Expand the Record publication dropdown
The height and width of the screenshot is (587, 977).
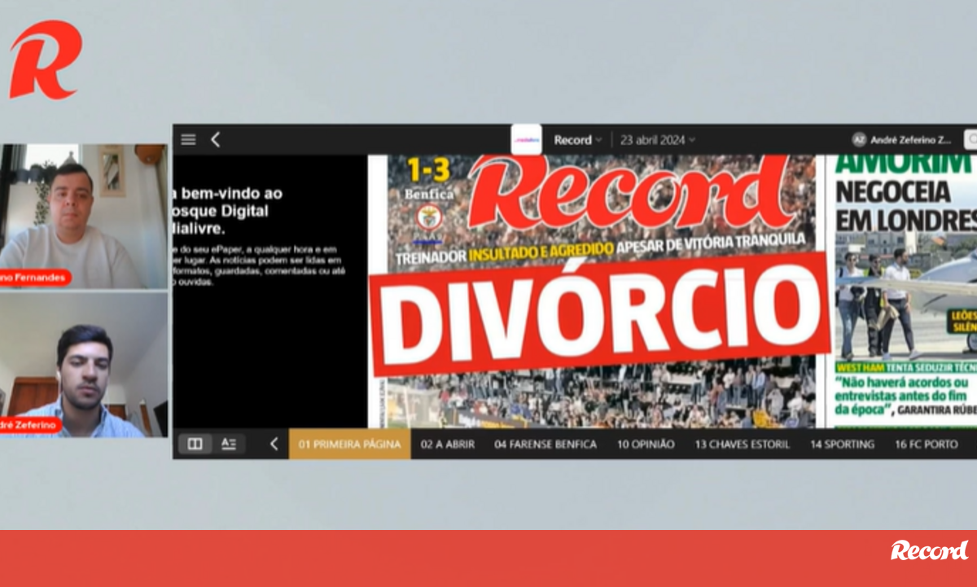pyautogui.click(x=577, y=139)
